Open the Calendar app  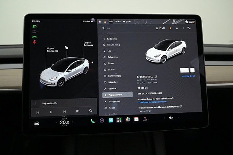pyautogui.click(x=136, y=119)
